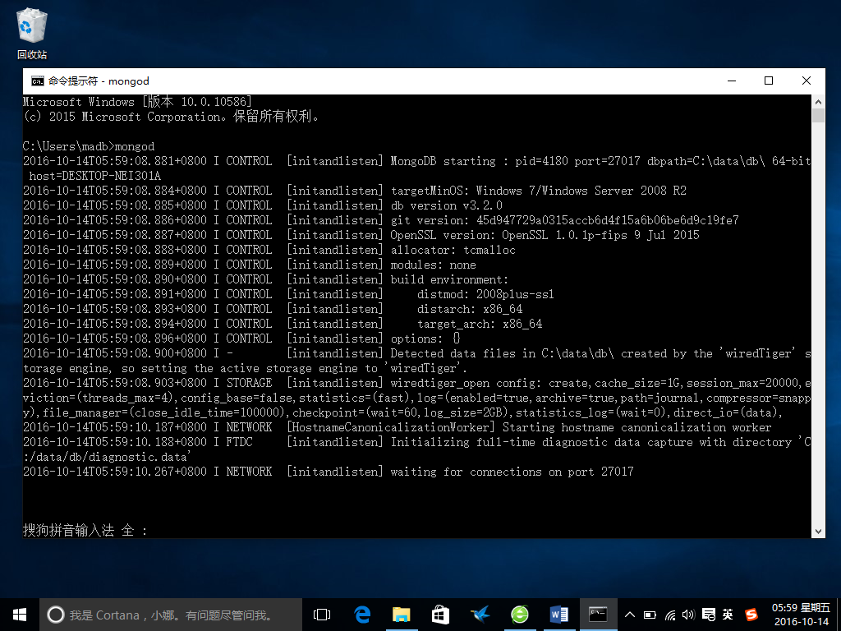
Task: Open Microsoft Word from the taskbar
Action: point(558,615)
